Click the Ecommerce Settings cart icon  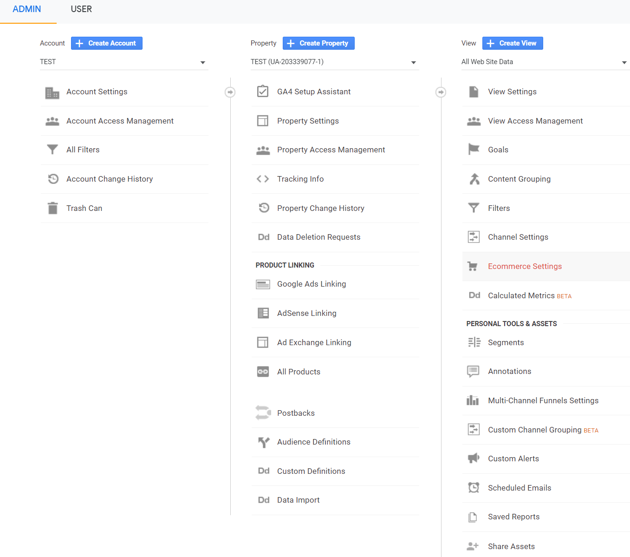click(473, 266)
